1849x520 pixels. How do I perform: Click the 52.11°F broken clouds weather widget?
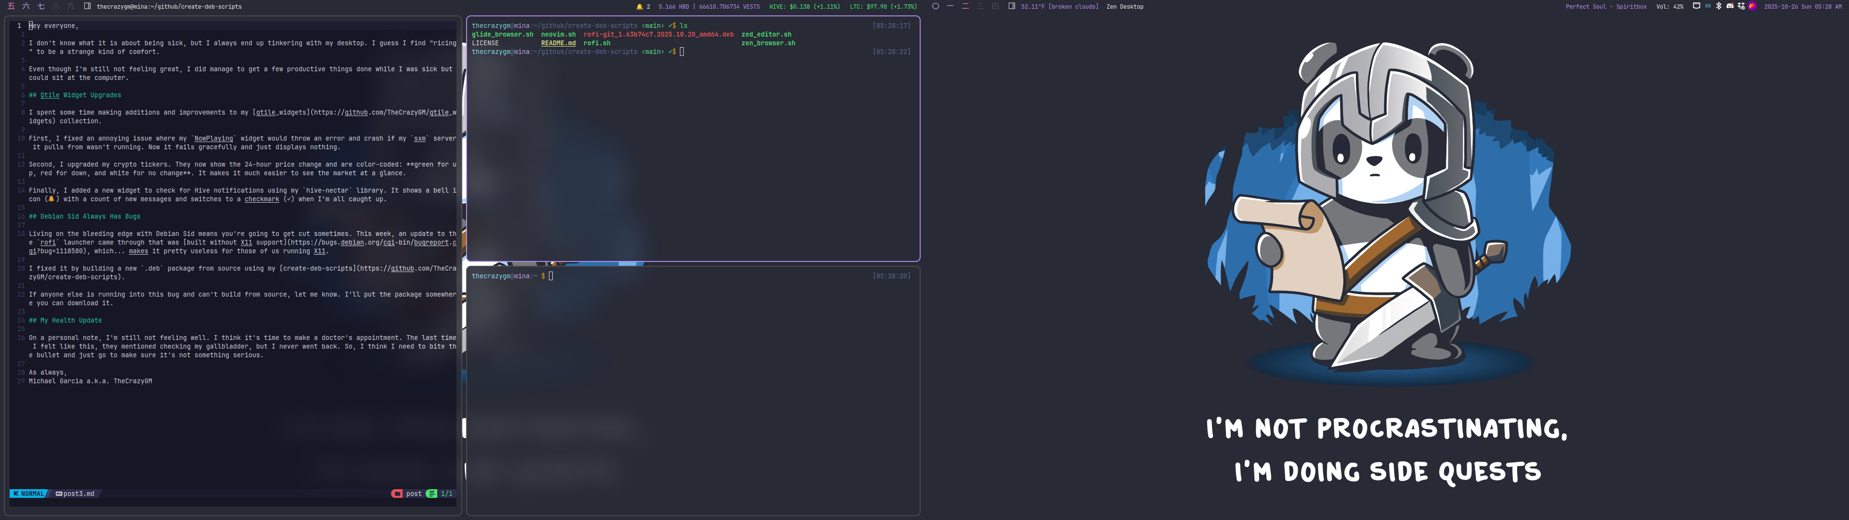(1059, 6)
